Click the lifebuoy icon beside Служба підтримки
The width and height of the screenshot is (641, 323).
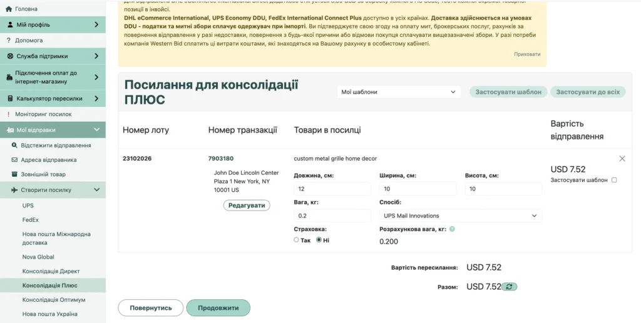(10, 56)
